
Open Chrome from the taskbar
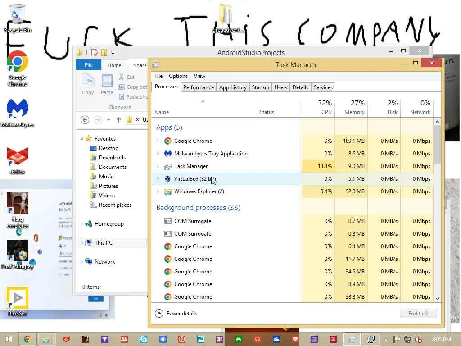click(x=27, y=339)
